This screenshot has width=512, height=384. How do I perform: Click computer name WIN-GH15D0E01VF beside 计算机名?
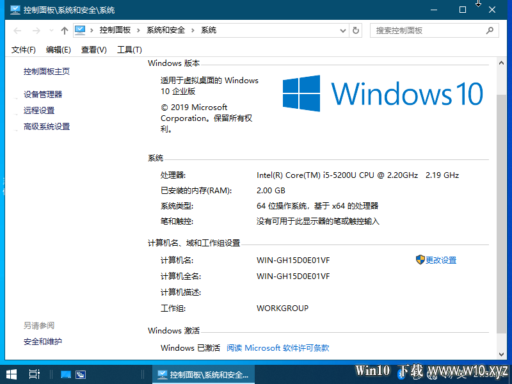(x=293, y=260)
